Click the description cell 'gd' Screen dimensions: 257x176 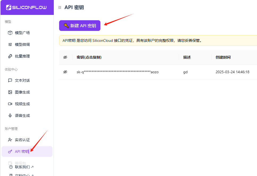[x=185, y=72]
